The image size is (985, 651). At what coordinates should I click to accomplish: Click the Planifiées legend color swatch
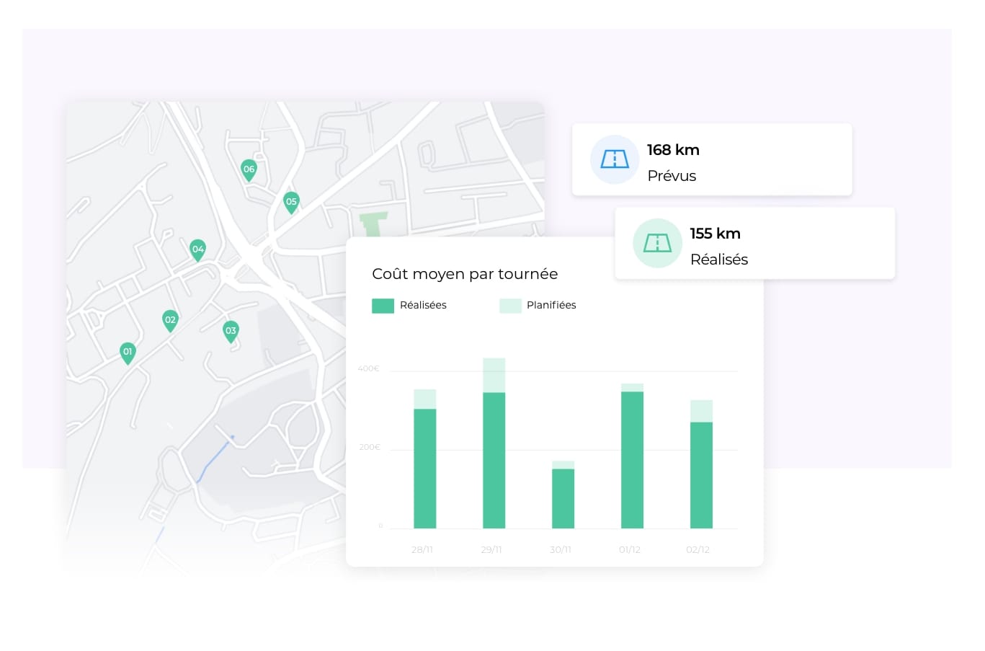[510, 306]
